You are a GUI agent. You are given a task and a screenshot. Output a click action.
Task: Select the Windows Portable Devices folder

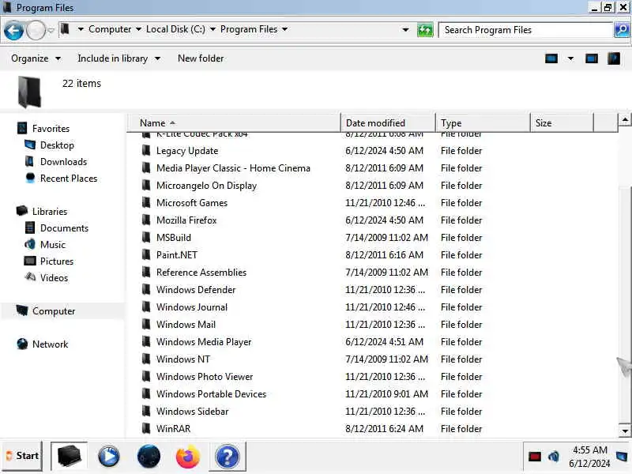(211, 393)
